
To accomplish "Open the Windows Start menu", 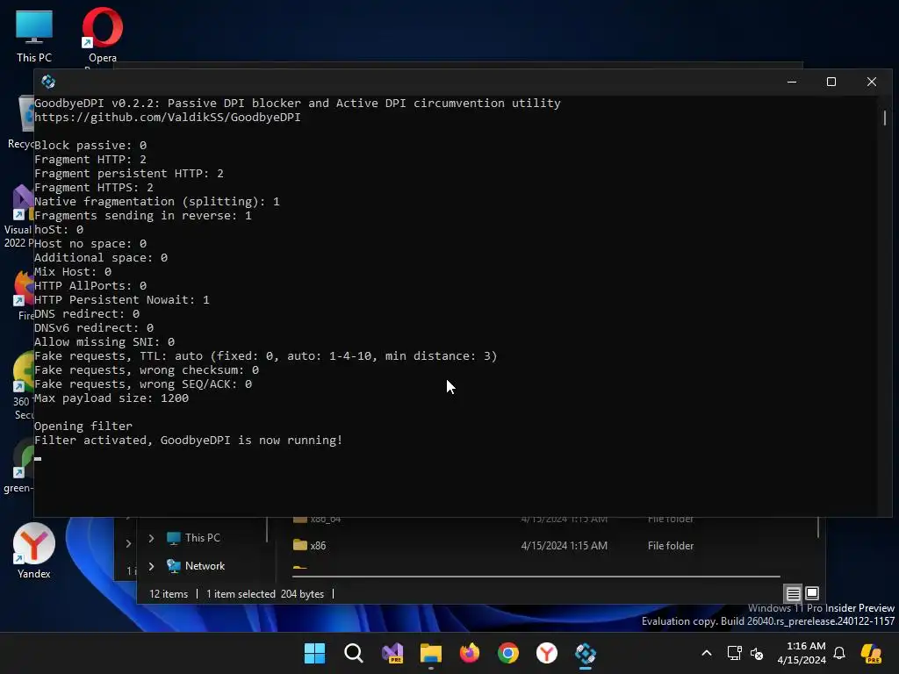I will pyautogui.click(x=314, y=653).
